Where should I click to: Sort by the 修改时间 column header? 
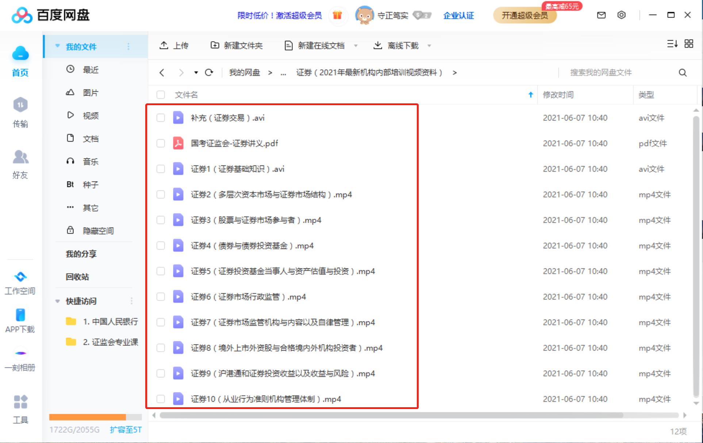[x=558, y=95]
